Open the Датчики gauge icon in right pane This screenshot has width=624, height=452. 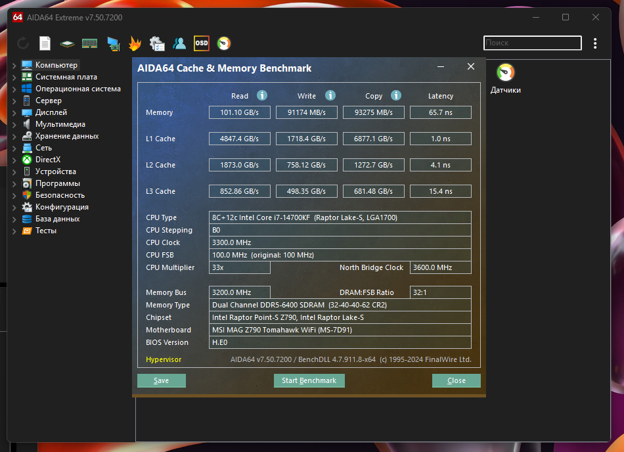(x=505, y=73)
